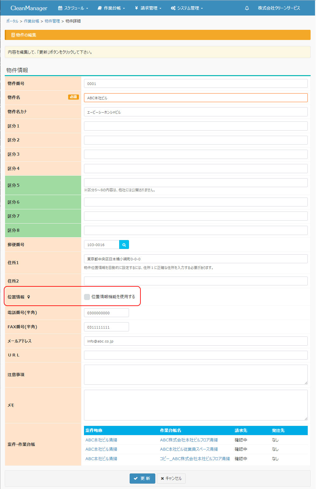This screenshot has width=316, height=489.
Task: Open ABC株式会社本社ビルフロア清掃 ledger link
Action: pos(189,440)
